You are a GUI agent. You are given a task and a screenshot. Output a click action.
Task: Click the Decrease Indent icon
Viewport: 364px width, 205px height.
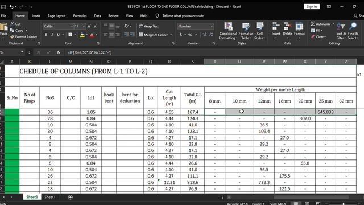coord(126,35)
